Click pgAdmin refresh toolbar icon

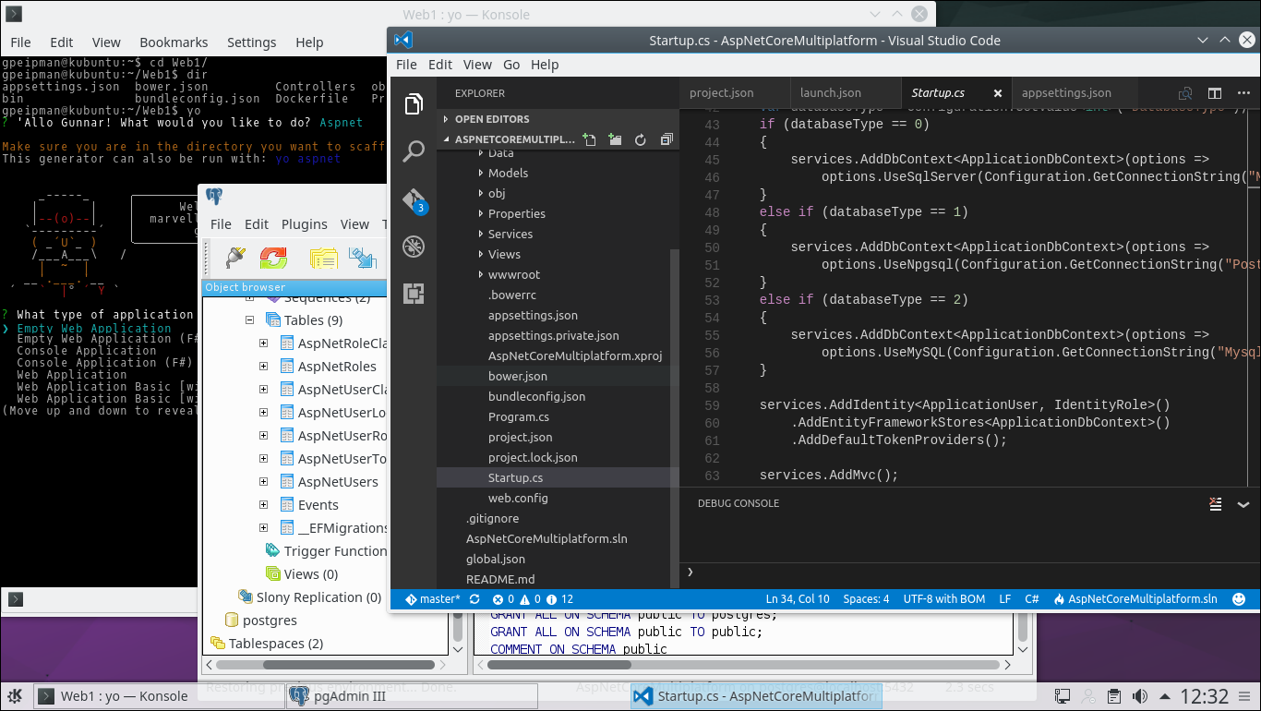(x=273, y=258)
